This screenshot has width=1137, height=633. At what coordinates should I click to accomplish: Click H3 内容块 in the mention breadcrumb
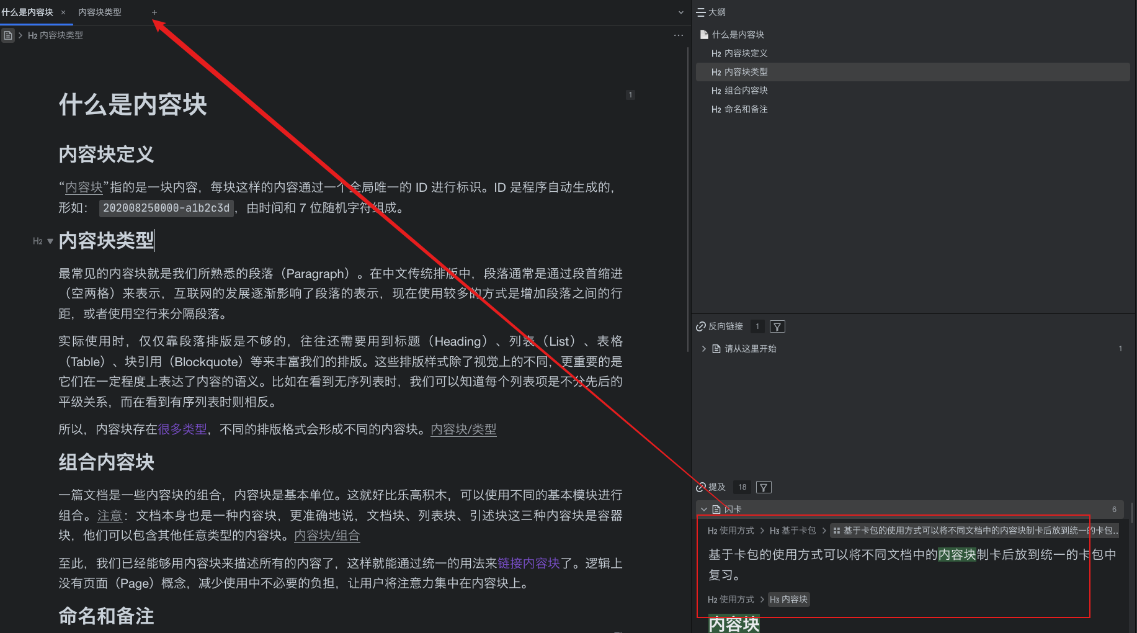[x=788, y=599]
